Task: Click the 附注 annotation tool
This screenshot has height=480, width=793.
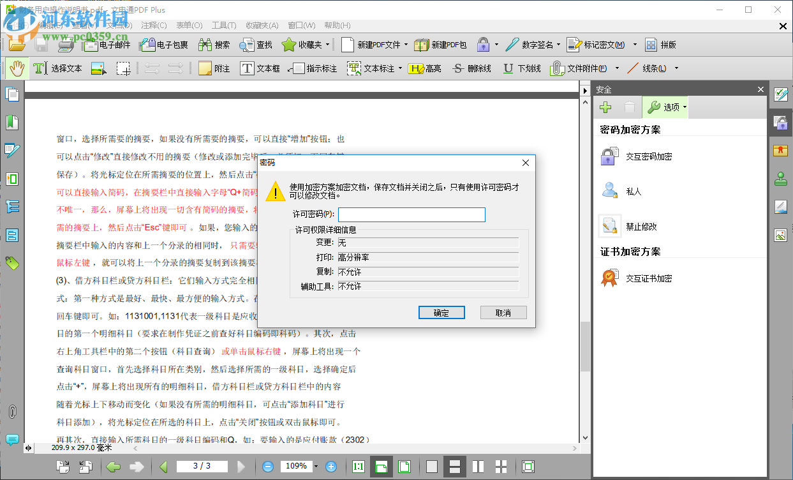Action: coord(215,68)
